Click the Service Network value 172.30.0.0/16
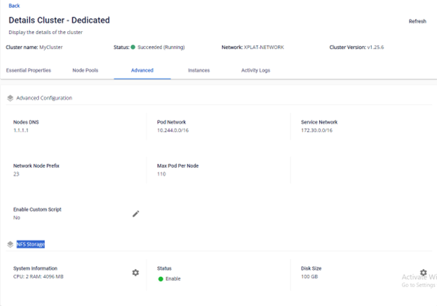The height and width of the screenshot is (306, 437). 318,130
